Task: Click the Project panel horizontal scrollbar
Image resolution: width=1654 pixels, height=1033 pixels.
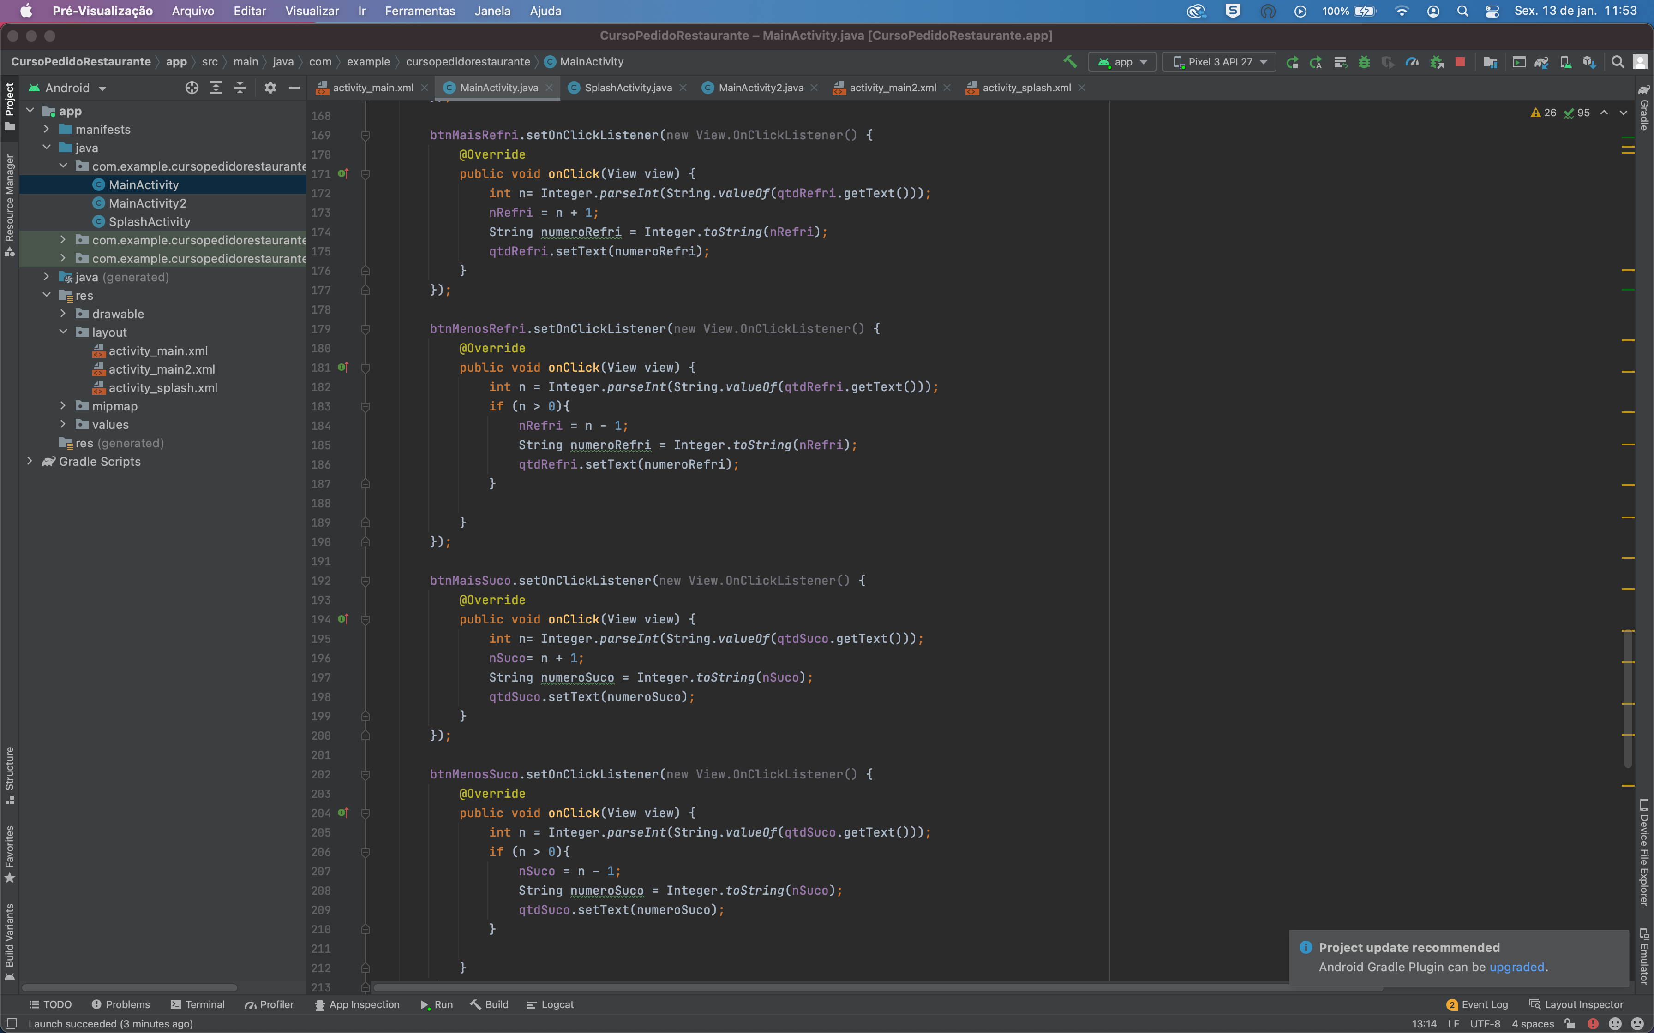Action: coord(130,988)
